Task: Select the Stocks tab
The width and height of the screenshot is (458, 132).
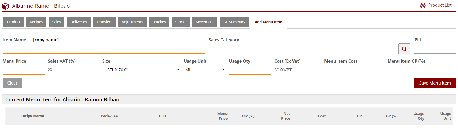Action: (x=181, y=22)
